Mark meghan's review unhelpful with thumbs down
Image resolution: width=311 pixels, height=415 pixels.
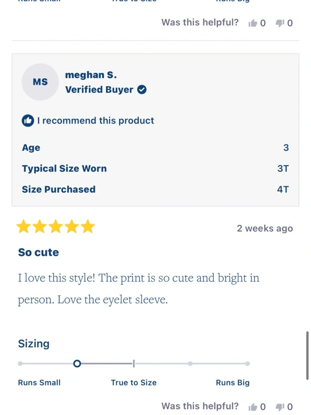(x=280, y=407)
